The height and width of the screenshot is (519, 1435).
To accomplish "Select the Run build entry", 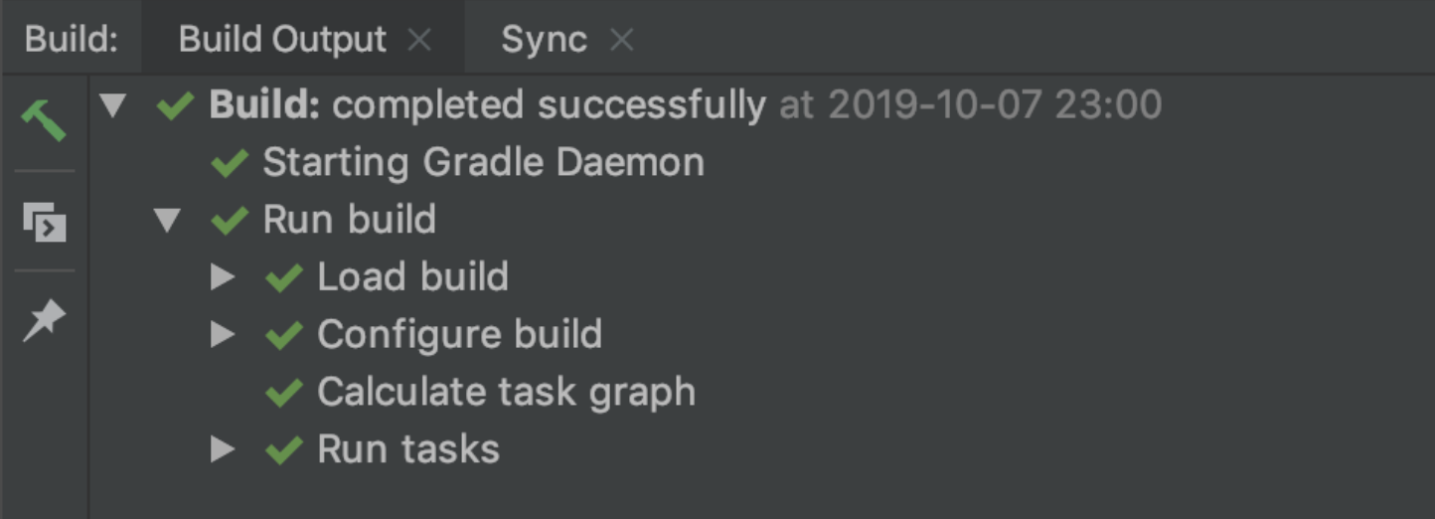I will [349, 220].
